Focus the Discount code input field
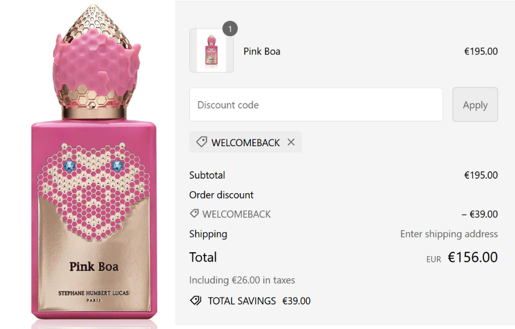This screenshot has height=329, width=515. point(316,105)
